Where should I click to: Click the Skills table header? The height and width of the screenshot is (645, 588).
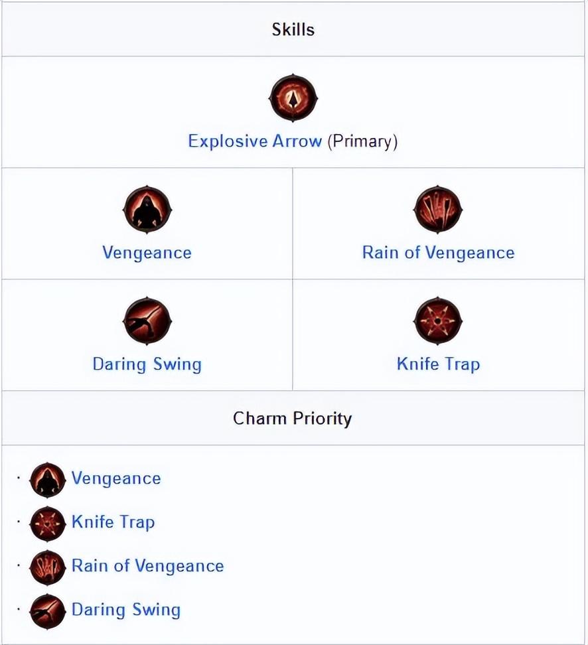click(293, 29)
